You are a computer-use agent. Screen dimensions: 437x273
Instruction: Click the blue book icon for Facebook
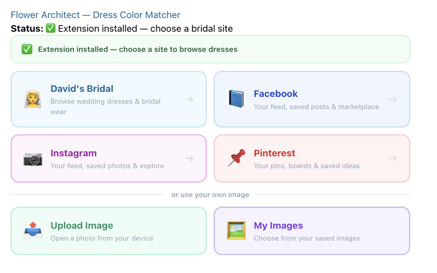click(x=236, y=99)
